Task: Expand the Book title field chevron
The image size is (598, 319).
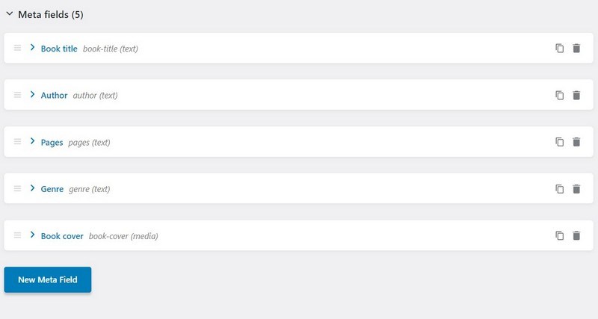Action: (32, 47)
